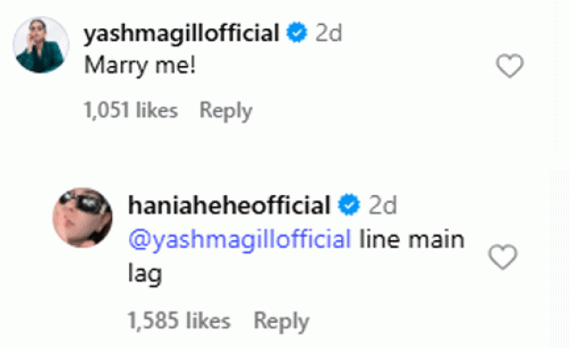The width and height of the screenshot is (570, 348).
Task: Select the "Marry me!" comment text
Action: pyautogui.click(x=140, y=66)
